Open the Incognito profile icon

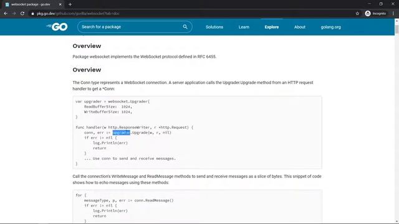[368, 14]
